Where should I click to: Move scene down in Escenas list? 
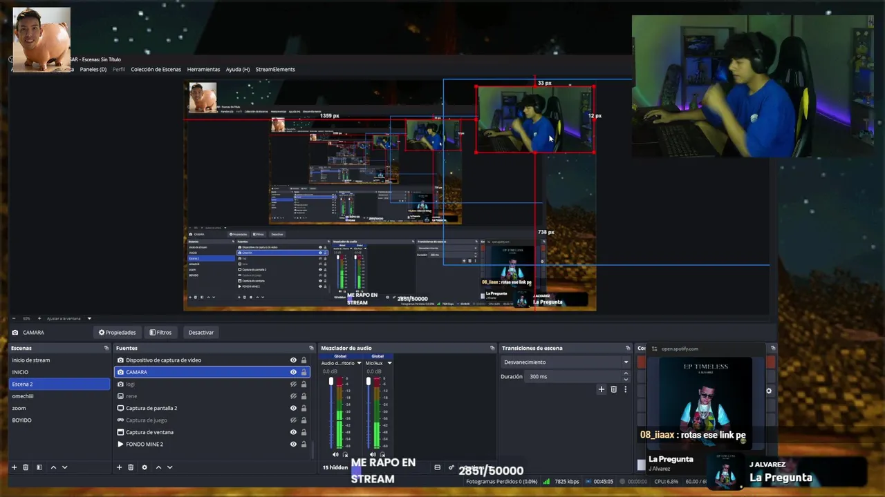click(65, 467)
